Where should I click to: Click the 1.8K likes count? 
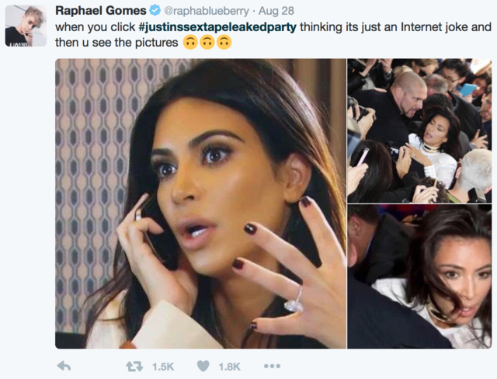tap(230, 367)
